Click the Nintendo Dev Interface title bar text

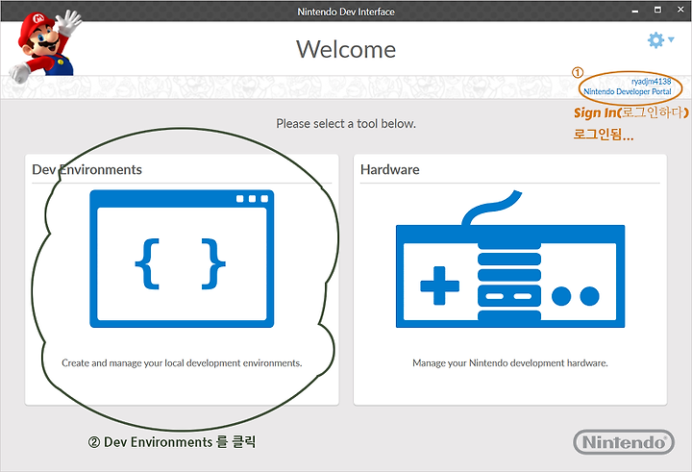pos(346,12)
